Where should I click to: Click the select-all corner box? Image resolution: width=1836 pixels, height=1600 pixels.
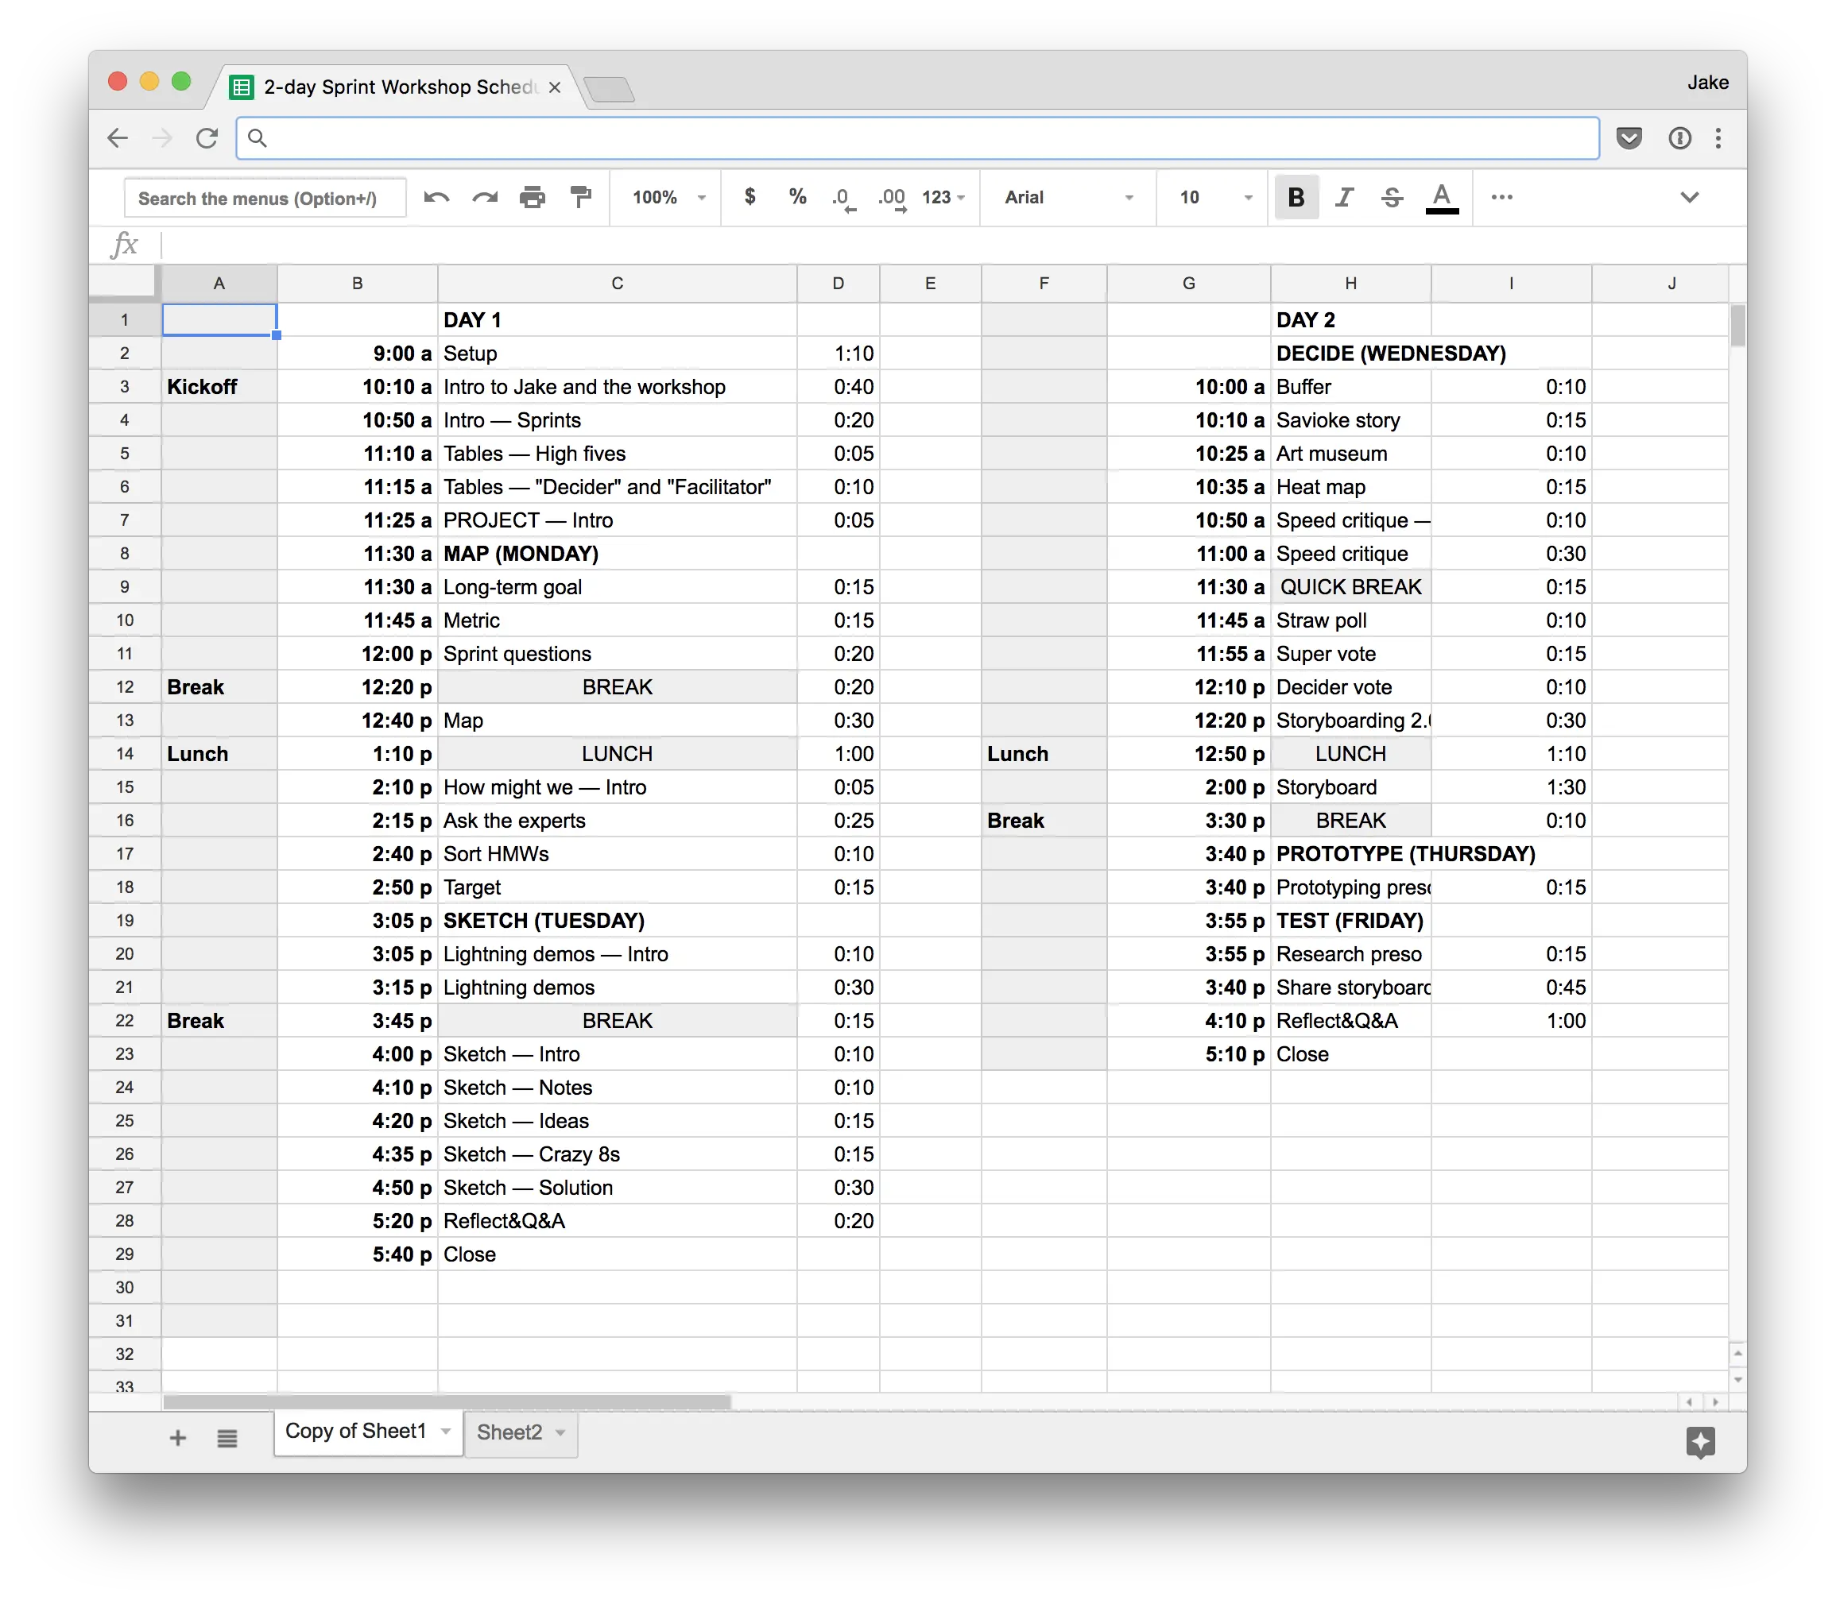tap(125, 283)
